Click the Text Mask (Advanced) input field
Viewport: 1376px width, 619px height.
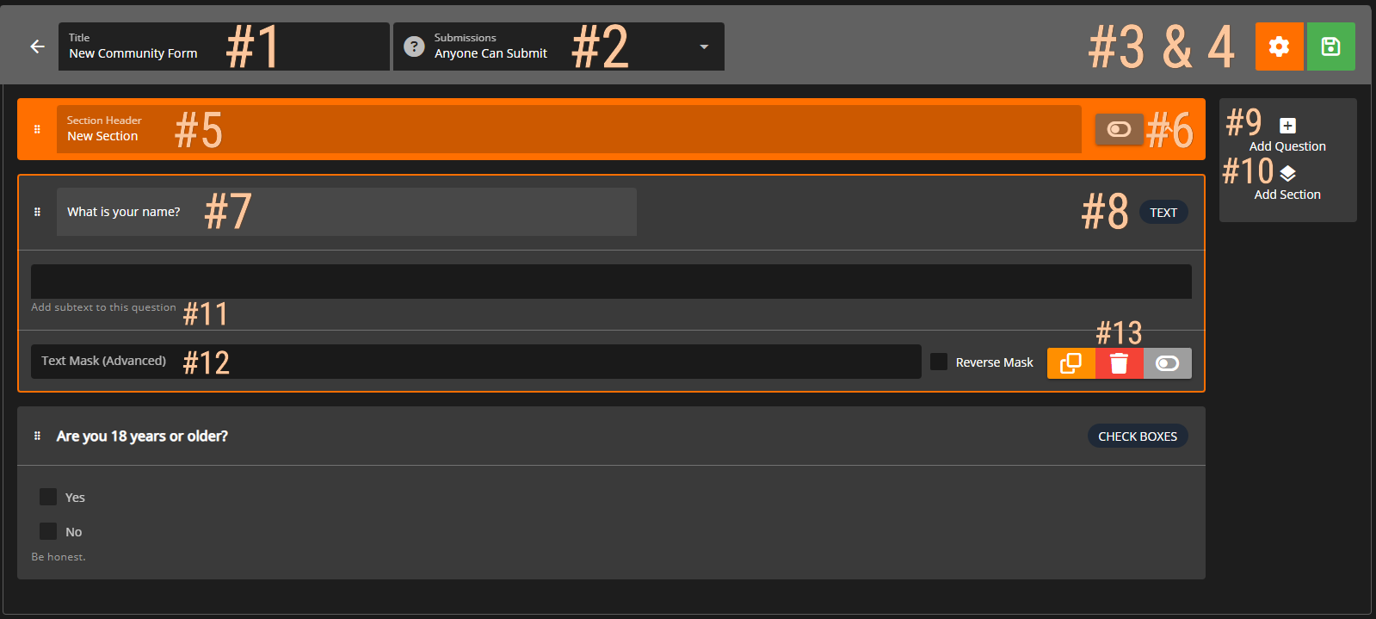[473, 362]
